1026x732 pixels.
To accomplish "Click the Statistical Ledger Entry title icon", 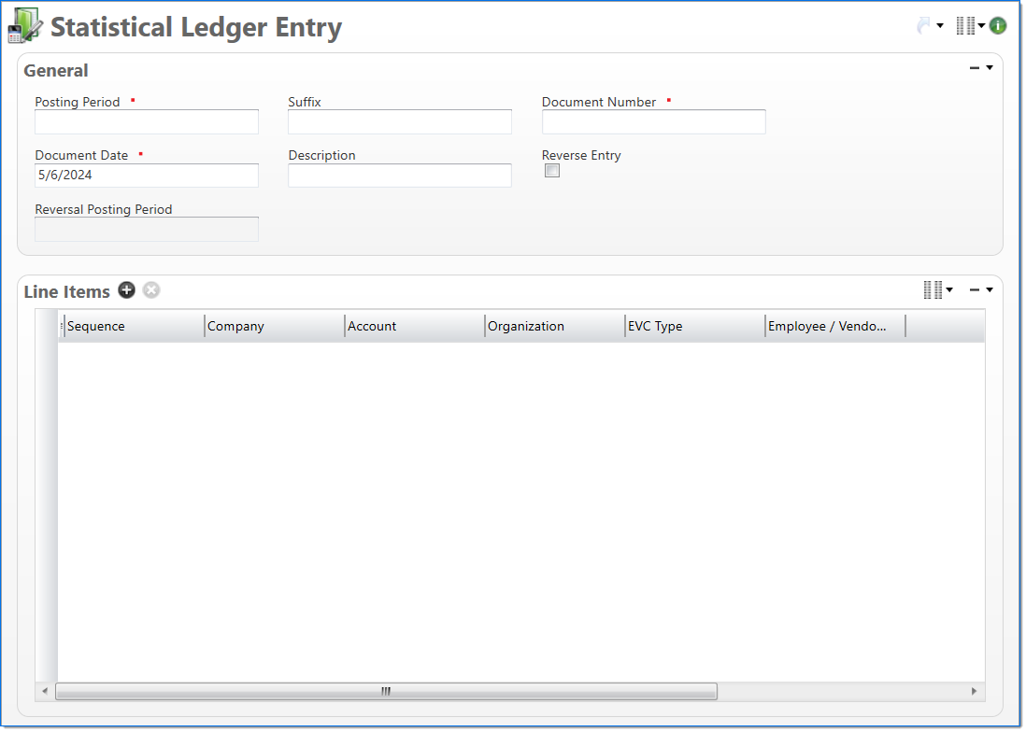I will click(25, 26).
